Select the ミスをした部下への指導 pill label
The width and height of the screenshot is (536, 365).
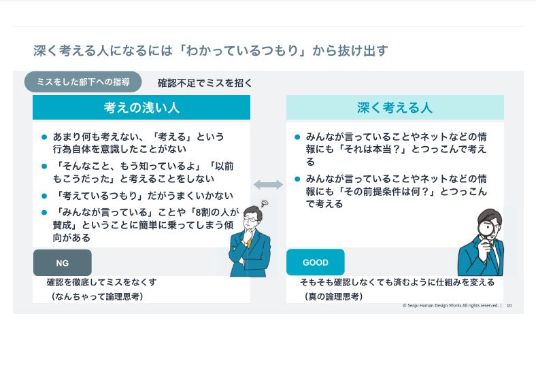pos(83,82)
